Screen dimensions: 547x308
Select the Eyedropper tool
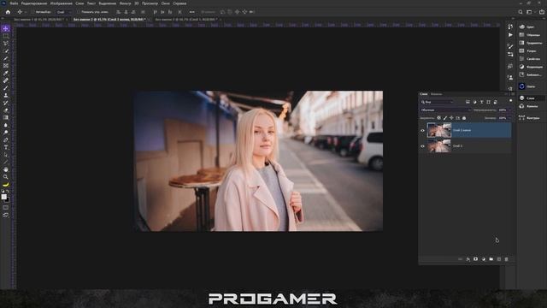click(x=6, y=73)
